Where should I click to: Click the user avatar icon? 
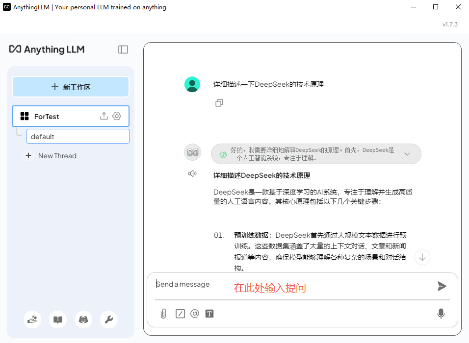point(192,84)
